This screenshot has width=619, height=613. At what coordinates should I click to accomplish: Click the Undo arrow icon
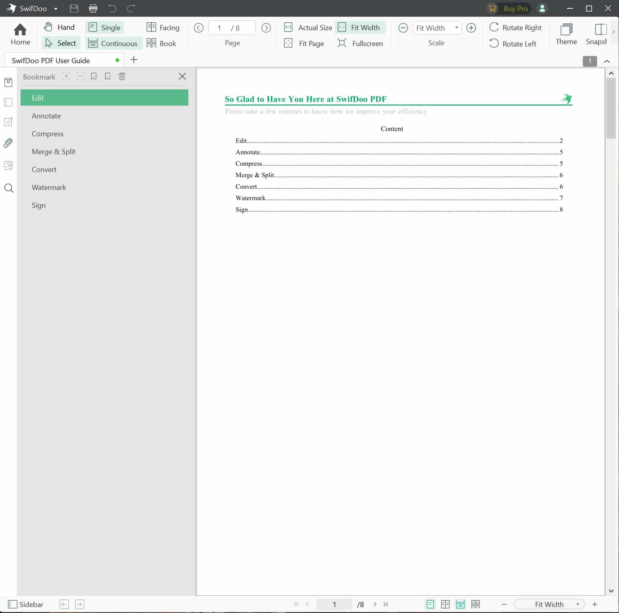click(112, 8)
